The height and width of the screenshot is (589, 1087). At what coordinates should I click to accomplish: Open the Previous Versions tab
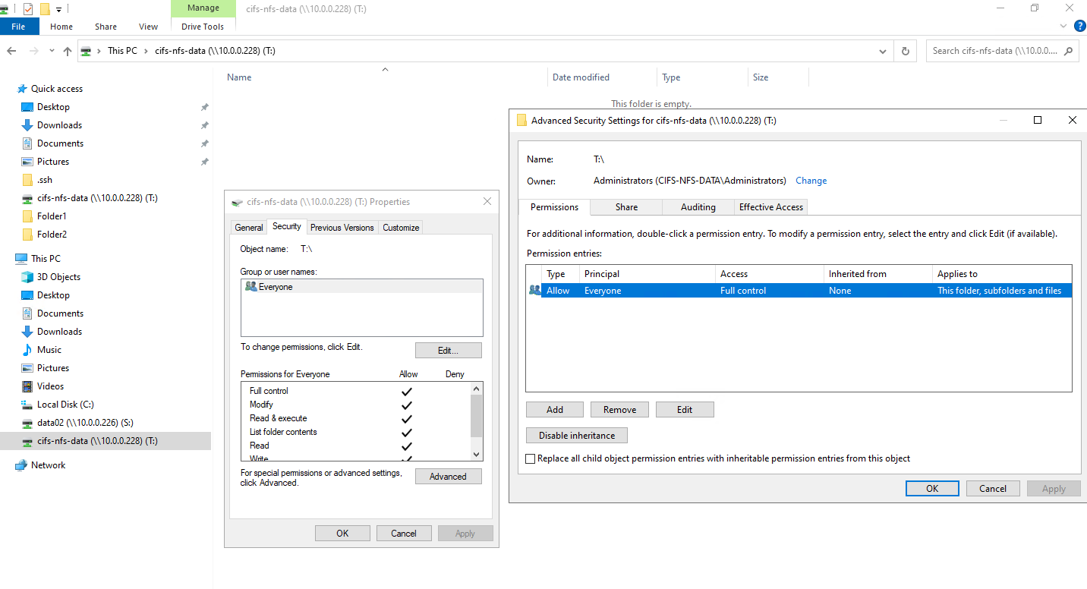coord(342,227)
